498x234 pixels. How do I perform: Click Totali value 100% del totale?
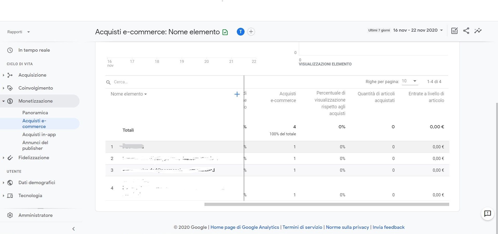(x=283, y=134)
